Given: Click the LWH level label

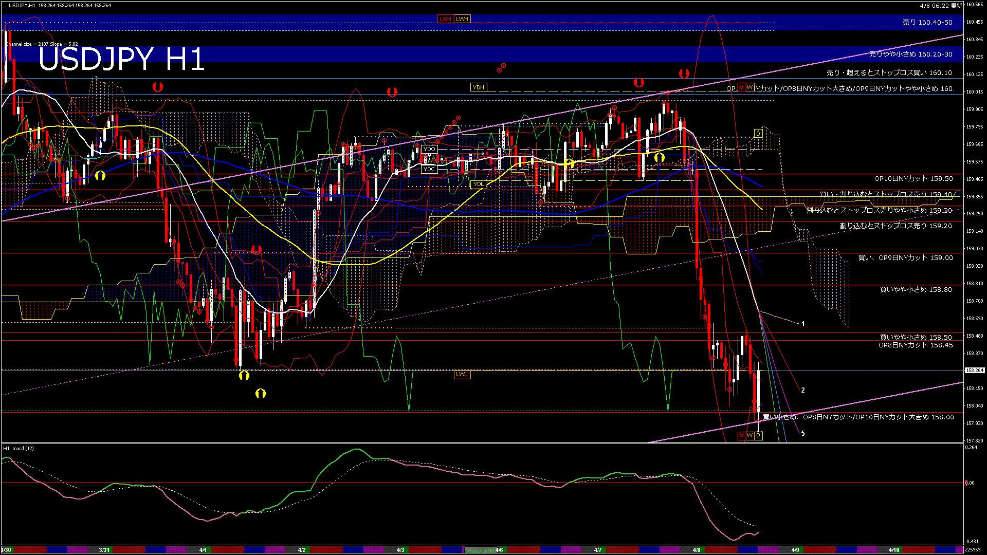Looking at the screenshot, I should (x=462, y=19).
